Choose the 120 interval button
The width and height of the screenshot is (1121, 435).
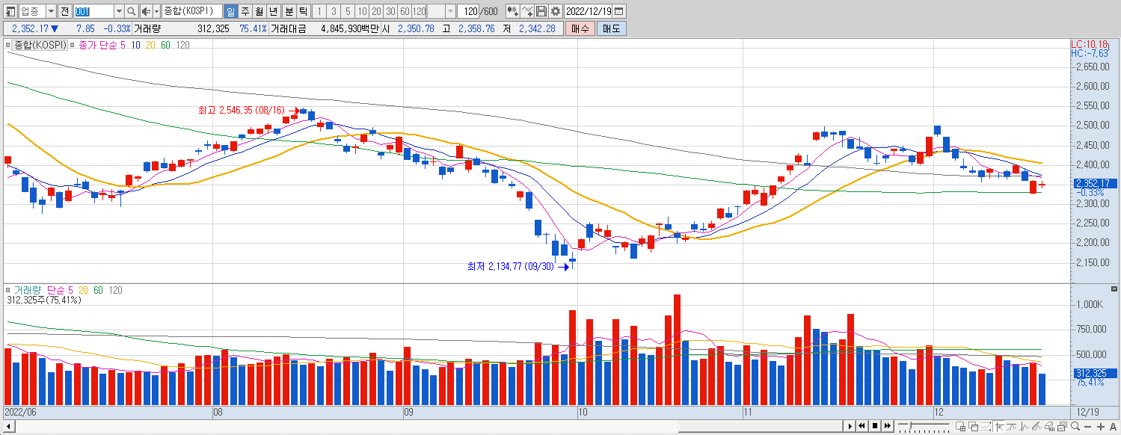[419, 11]
